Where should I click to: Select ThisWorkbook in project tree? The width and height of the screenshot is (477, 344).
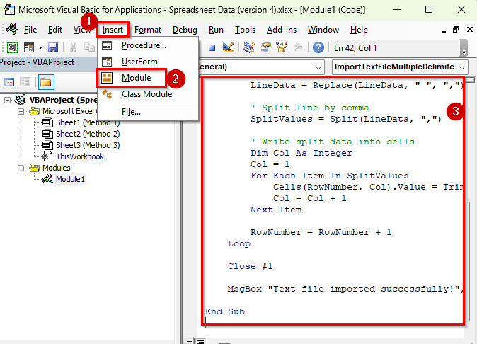point(80,156)
